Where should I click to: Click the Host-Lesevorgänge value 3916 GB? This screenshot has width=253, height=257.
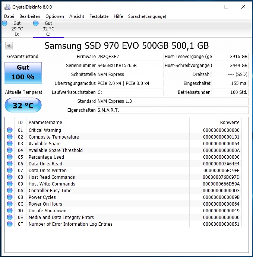coord(230,57)
